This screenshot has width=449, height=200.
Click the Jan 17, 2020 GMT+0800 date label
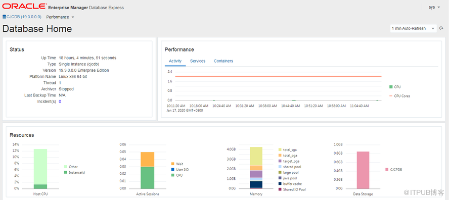click(185, 111)
